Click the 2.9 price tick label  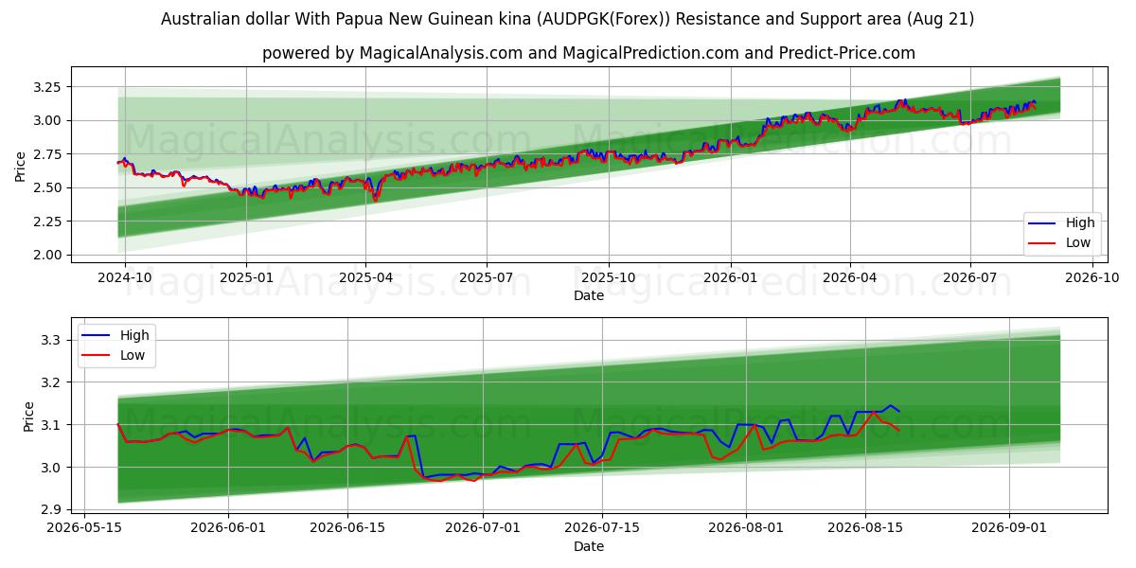52,509
